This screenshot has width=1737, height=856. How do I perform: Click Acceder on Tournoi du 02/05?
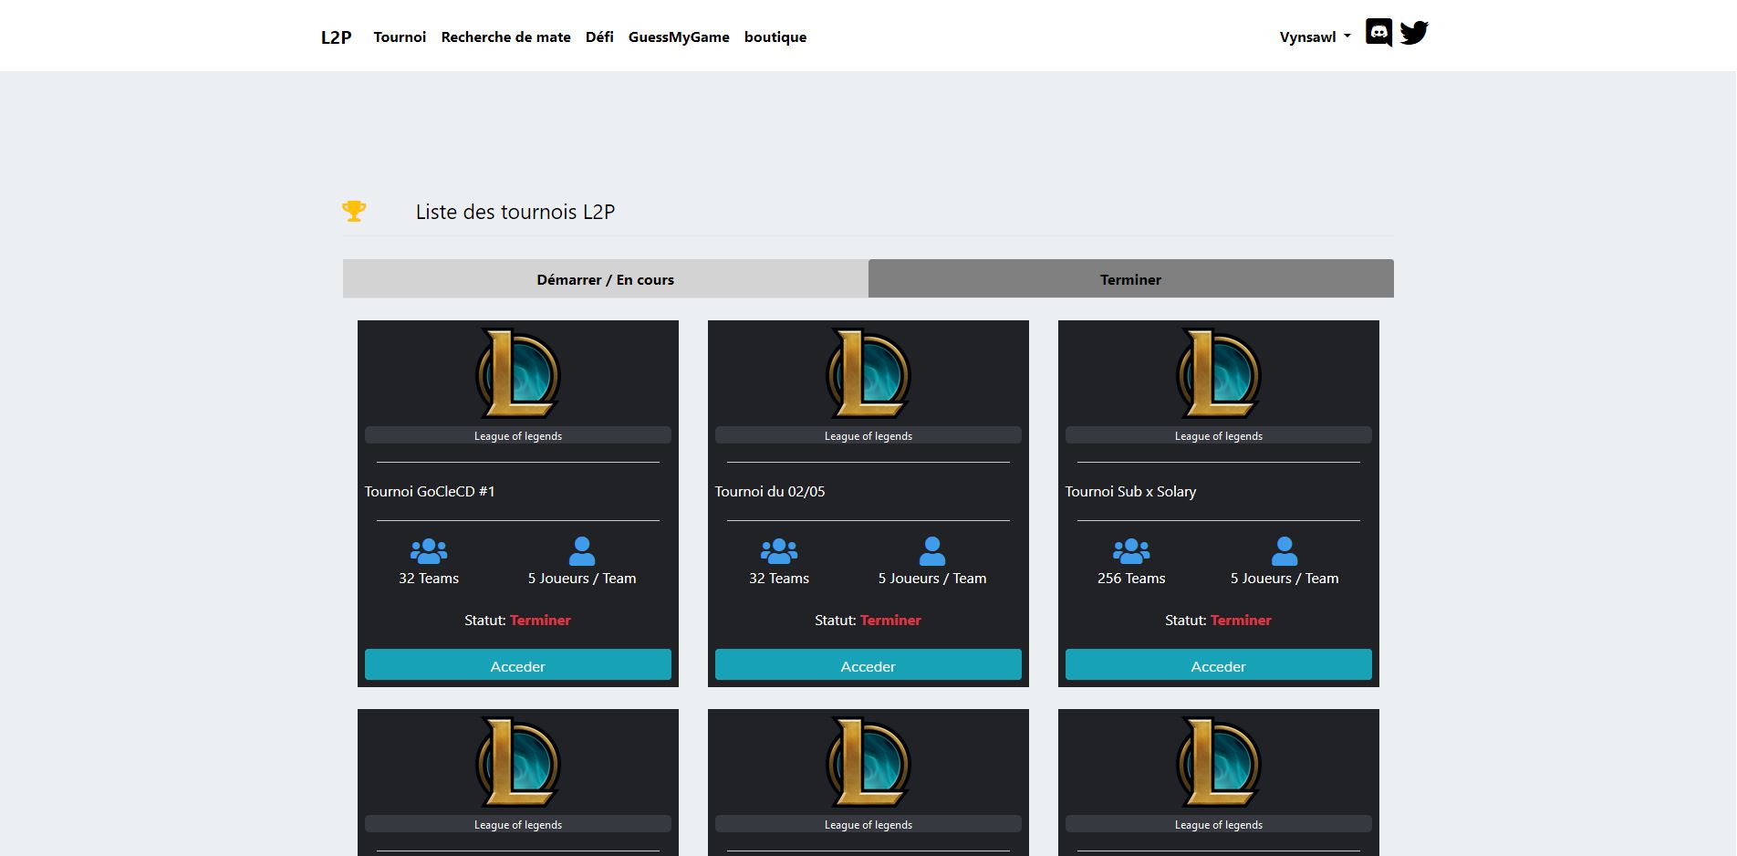pos(868,665)
